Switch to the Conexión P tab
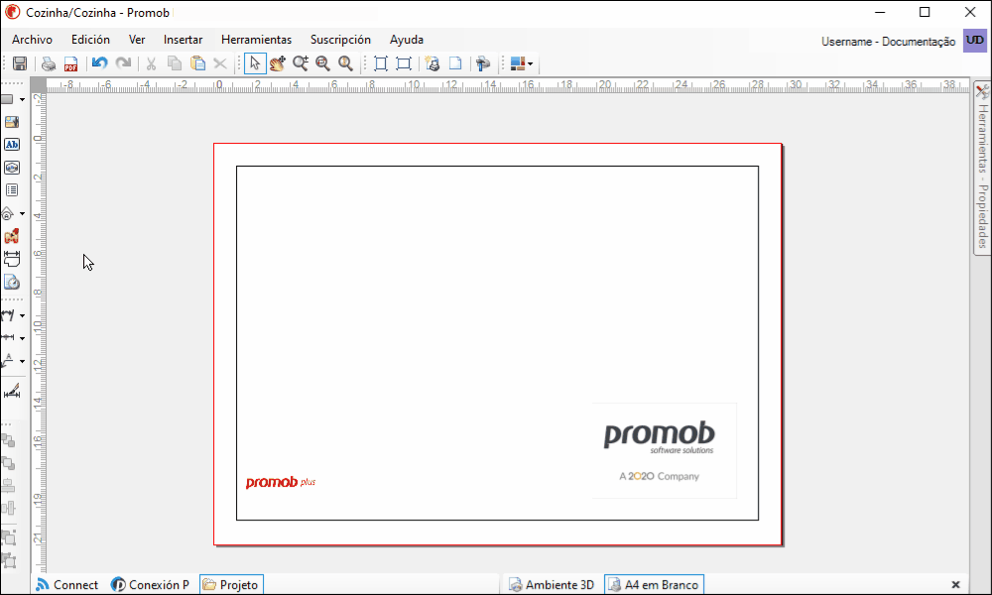Viewport: 992px width, 595px height. [150, 585]
